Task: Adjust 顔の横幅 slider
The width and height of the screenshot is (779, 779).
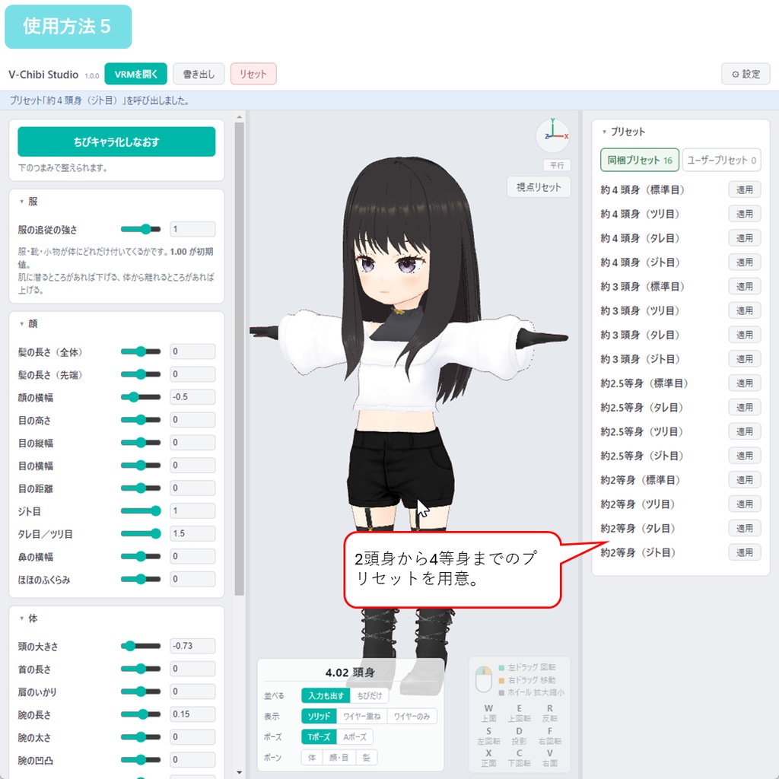Action: (x=141, y=397)
